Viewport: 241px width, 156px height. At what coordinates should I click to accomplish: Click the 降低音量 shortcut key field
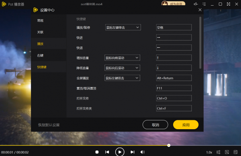[x=174, y=68]
